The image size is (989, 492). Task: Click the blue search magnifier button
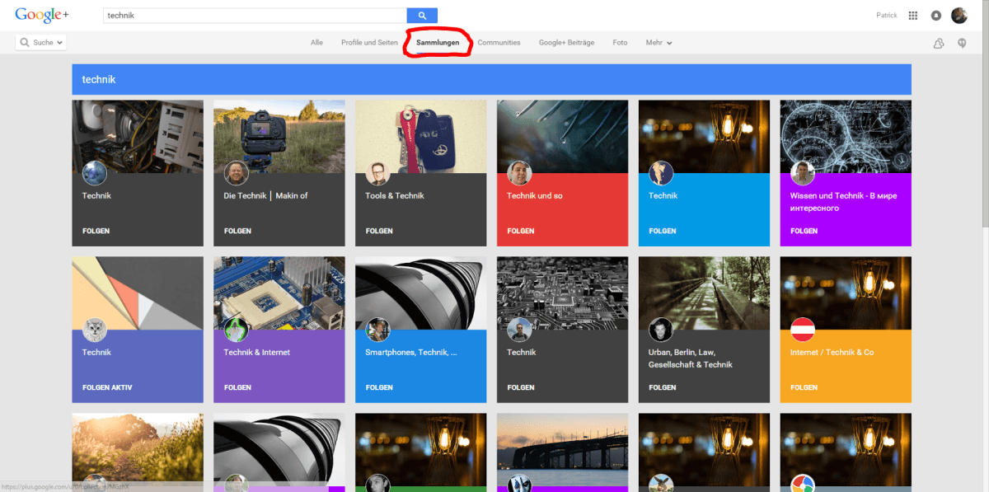pyautogui.click(x=422, y=16)
